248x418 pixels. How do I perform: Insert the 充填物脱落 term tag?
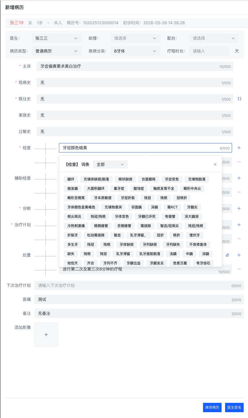pyautogui.click(x=197, y=179)
